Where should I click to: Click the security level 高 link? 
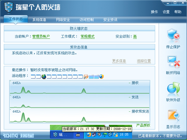[x=135, y=36]
